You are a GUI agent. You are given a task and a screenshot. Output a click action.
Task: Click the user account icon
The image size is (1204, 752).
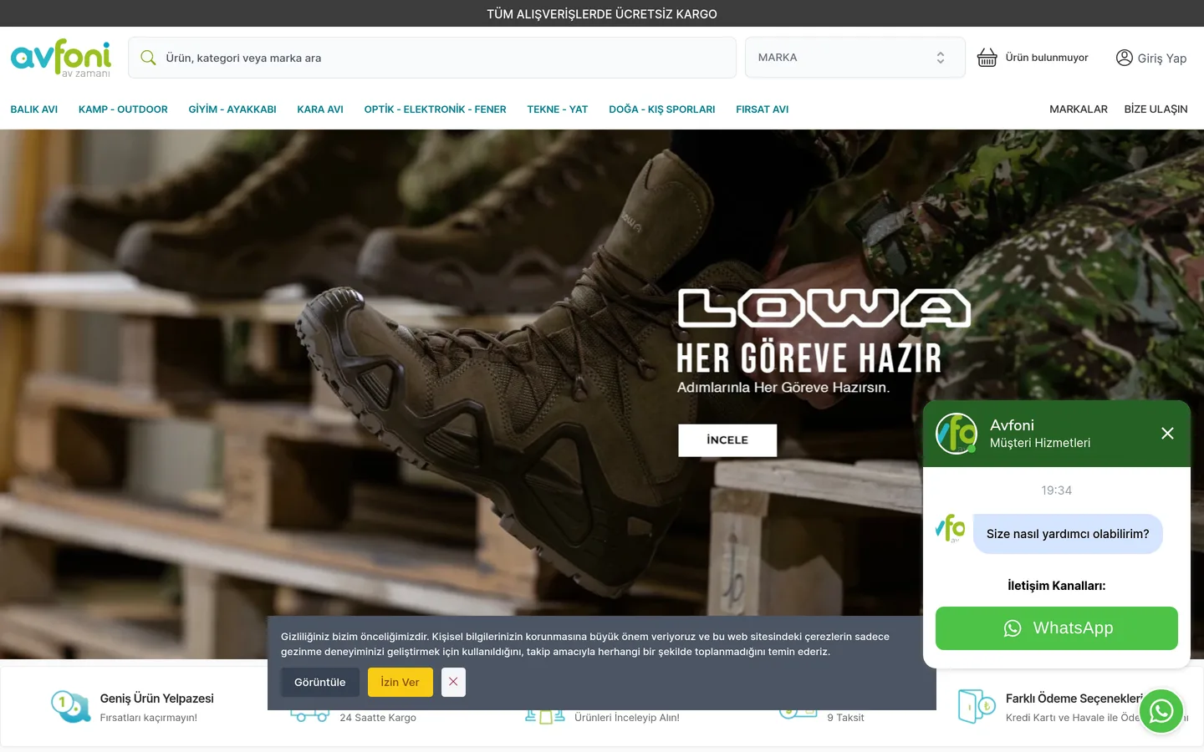pyautogui.click(x=1125, y=58)
